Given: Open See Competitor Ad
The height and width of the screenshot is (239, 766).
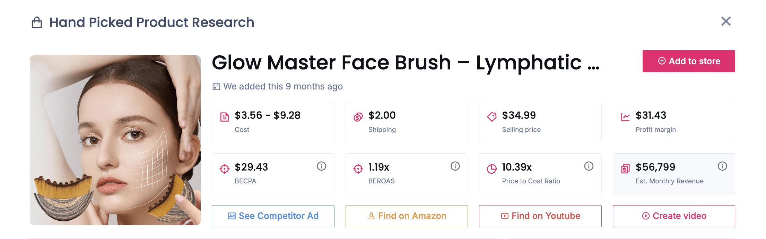Looking at the screenshot, I should [273, 216].
